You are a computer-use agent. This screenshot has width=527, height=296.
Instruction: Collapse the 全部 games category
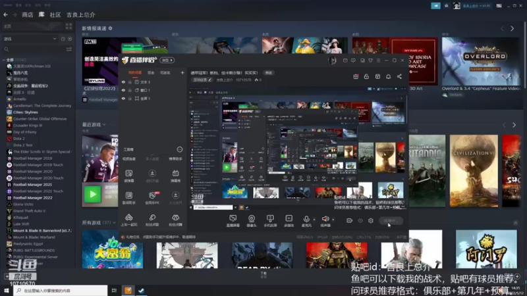(x=4, y=60)
